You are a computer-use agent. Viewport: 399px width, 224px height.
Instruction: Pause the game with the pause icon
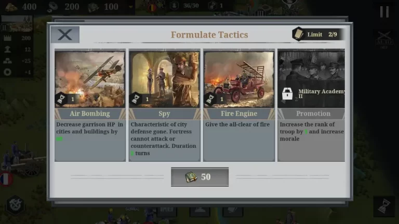384,12
